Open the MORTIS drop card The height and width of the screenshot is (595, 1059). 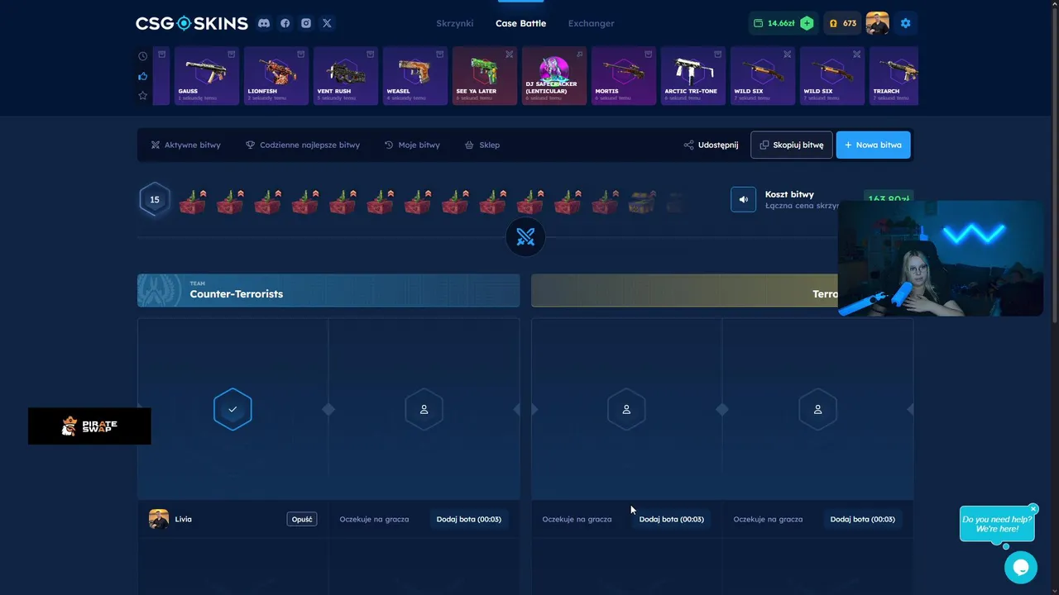point(624,76)
